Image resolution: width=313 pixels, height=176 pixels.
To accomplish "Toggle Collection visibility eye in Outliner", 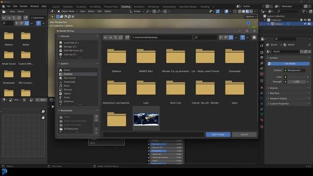I will point(305,20).
